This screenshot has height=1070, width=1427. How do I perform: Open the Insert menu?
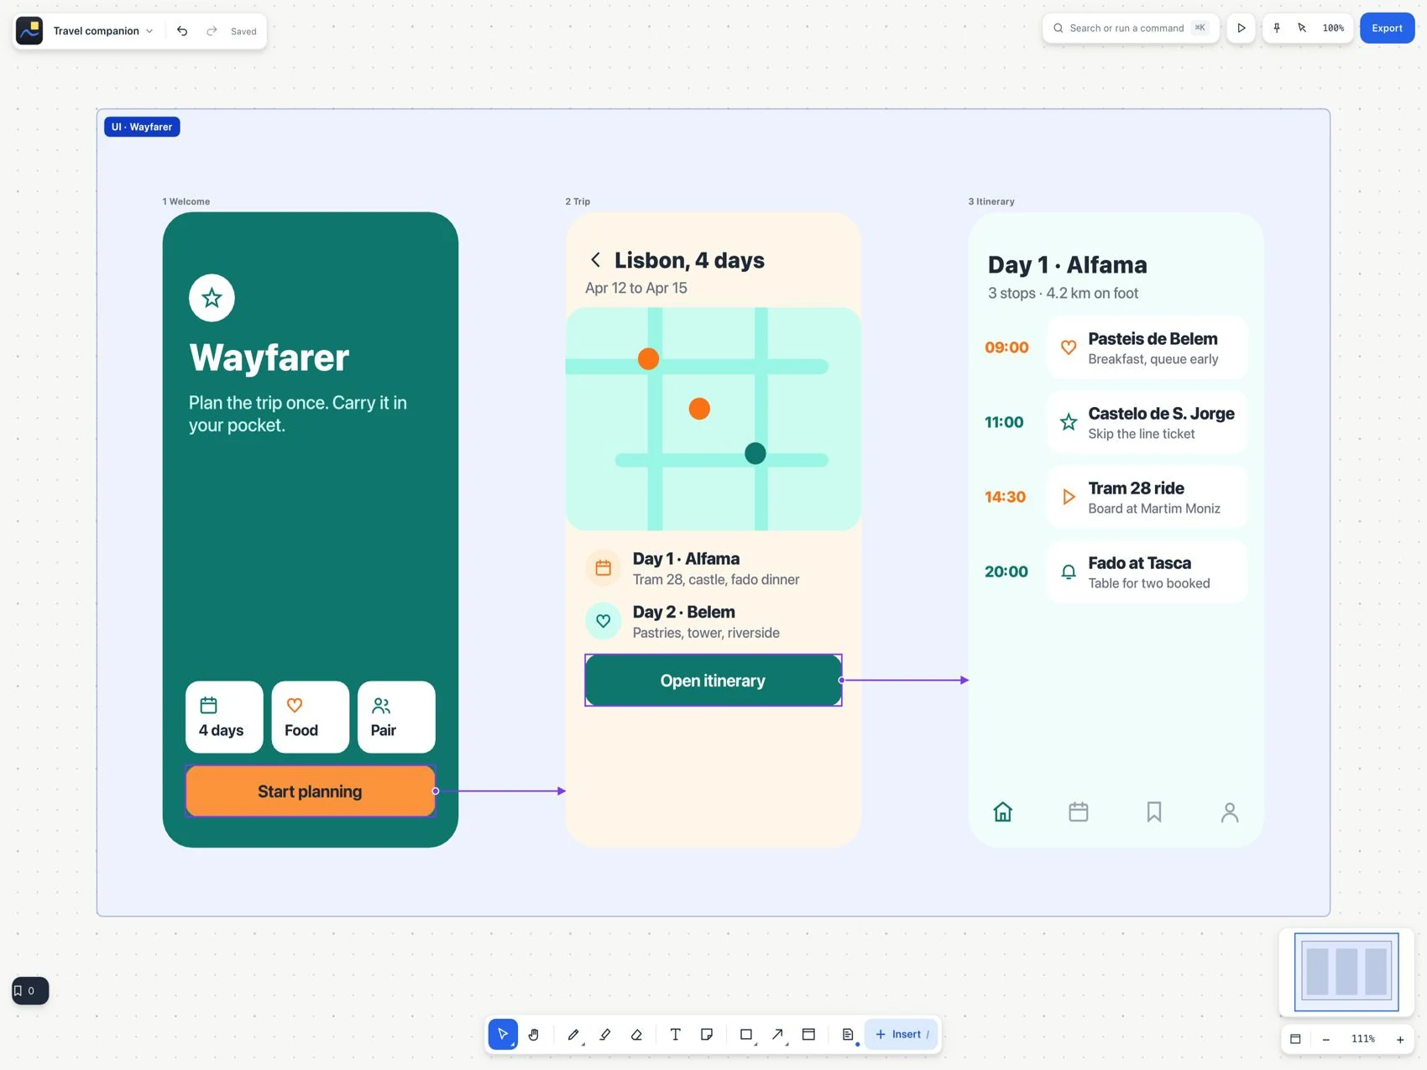click(902, 1035)
